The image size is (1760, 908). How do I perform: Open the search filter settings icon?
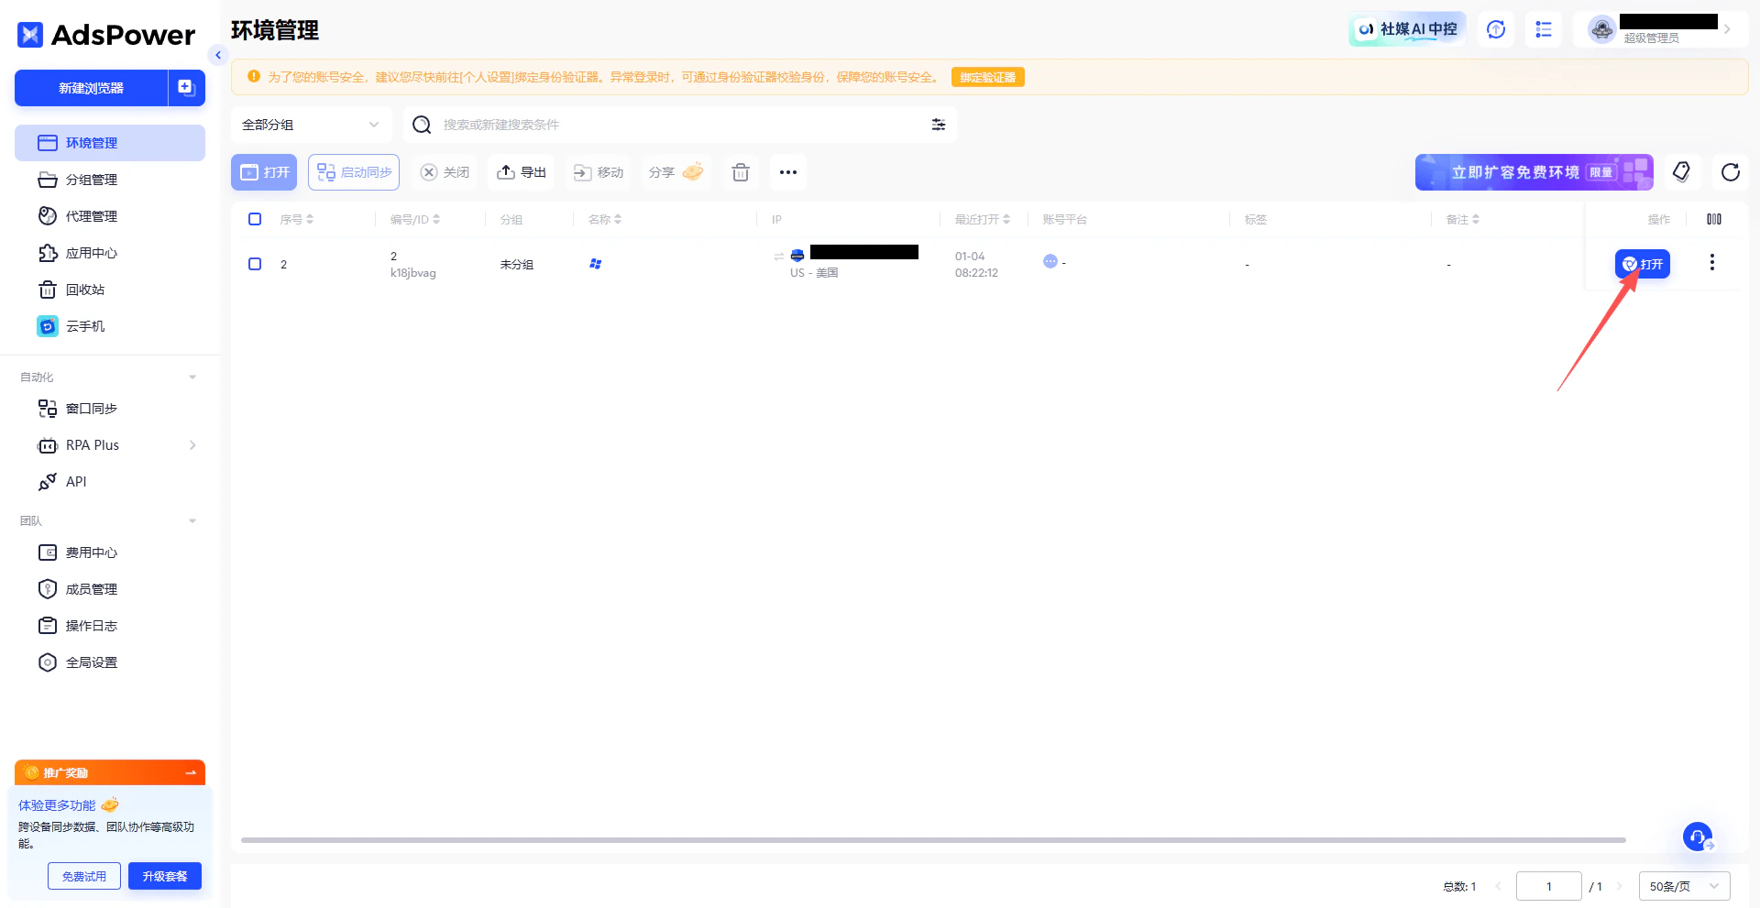point(939,125)
